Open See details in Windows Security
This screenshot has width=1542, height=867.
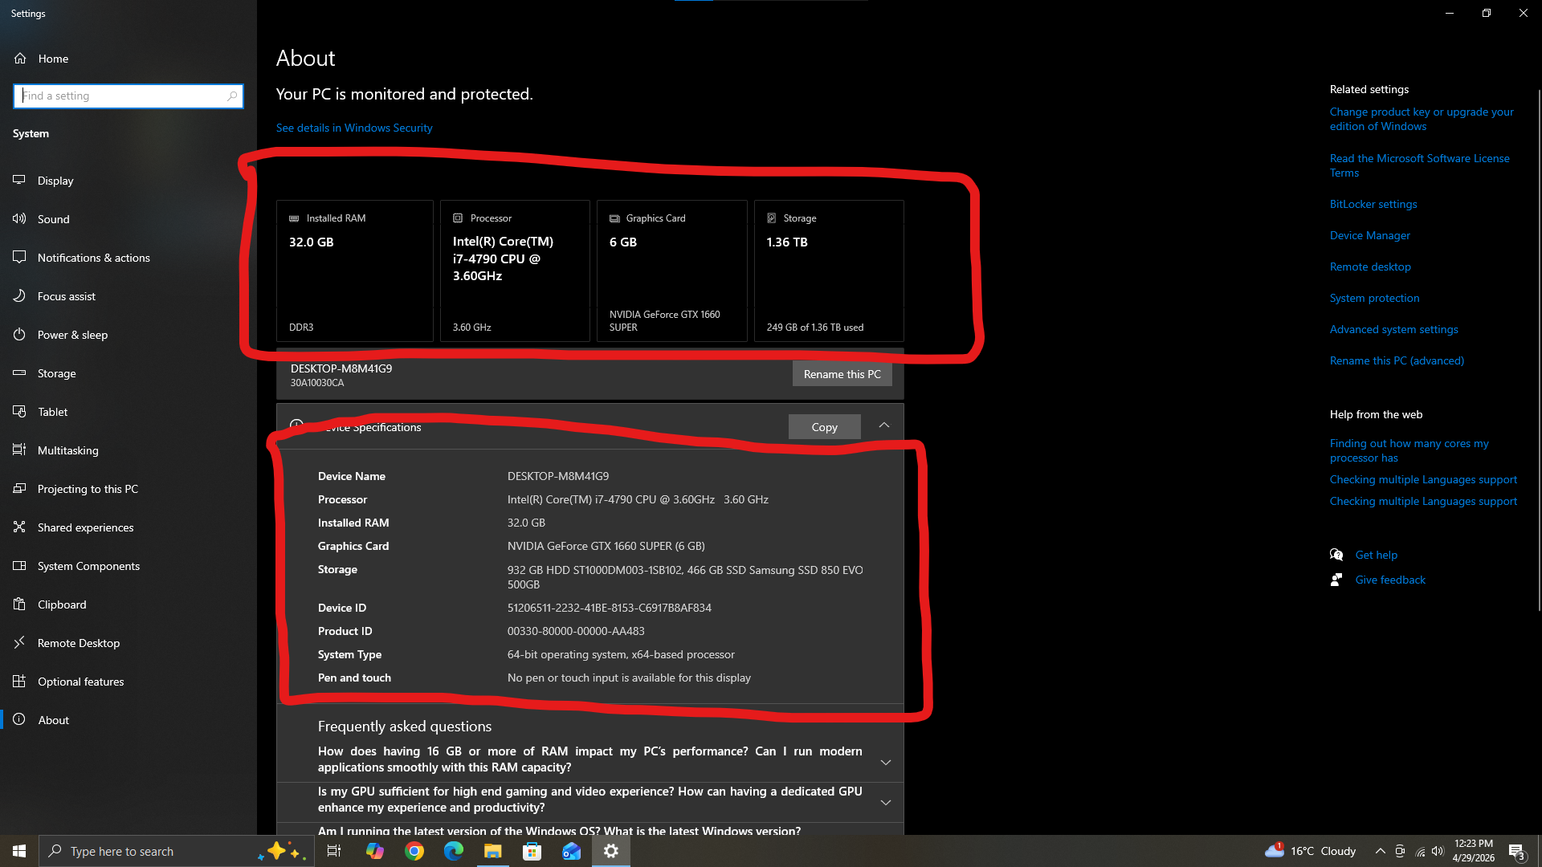(354, 128)
